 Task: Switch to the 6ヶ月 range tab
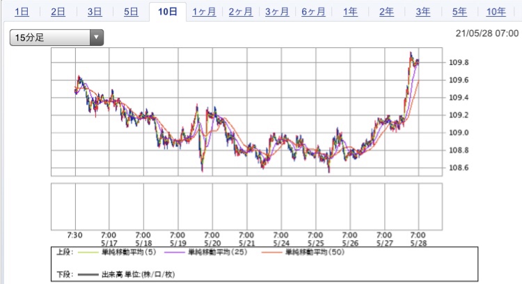point(313,12)
